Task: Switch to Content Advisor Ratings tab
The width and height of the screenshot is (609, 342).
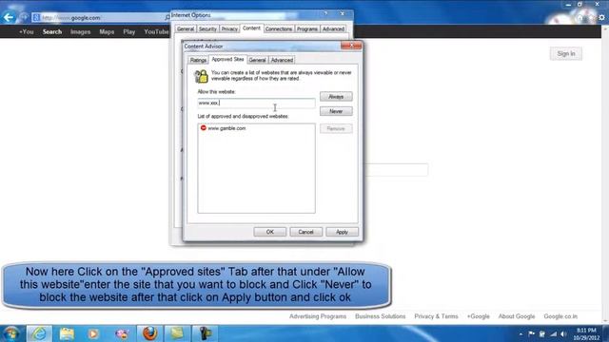Action: (x=198, y=60)
